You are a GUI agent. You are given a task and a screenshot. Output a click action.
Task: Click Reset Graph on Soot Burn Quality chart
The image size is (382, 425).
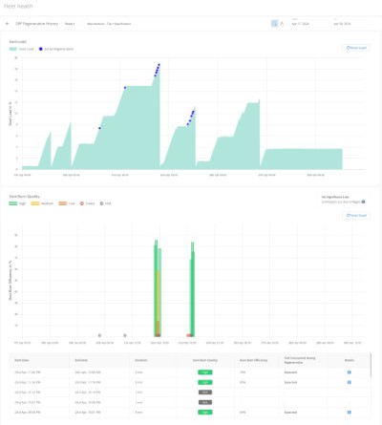[x=356, y=216]
